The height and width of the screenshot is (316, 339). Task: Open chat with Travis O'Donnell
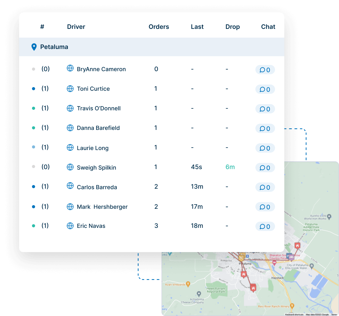point(265,109)
